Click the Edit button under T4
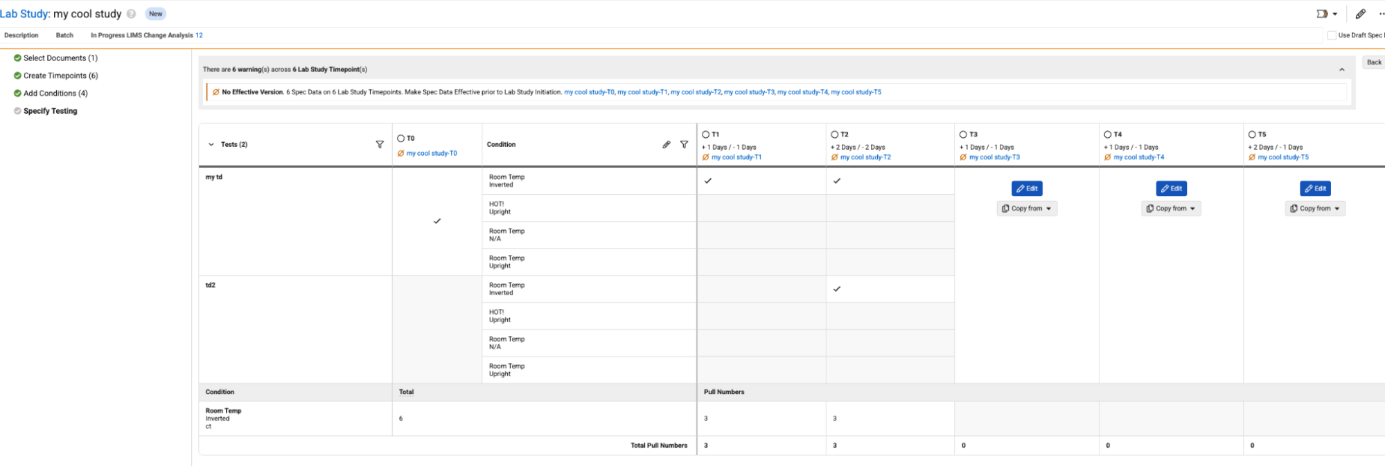 point(1171,188)
